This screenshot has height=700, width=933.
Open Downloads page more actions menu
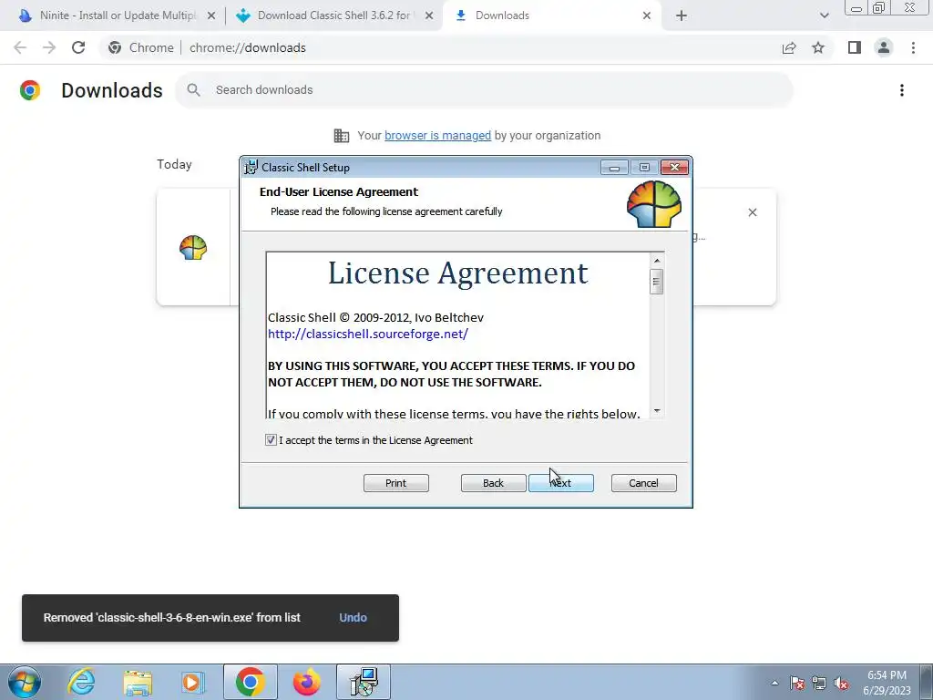pos(901,90)
